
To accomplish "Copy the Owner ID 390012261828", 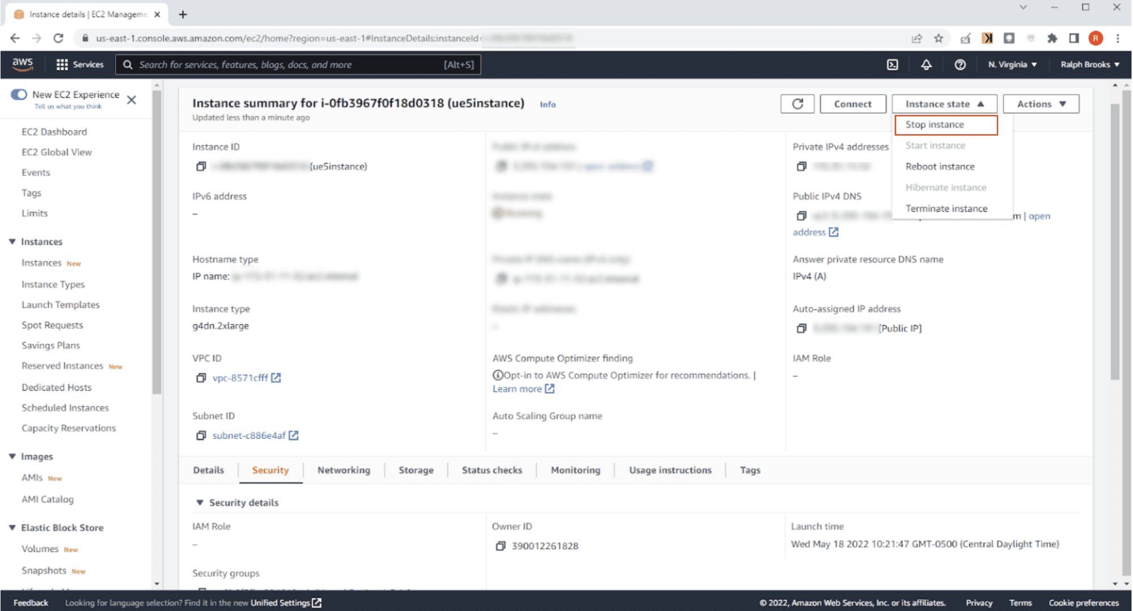I will tap(500, 546).
